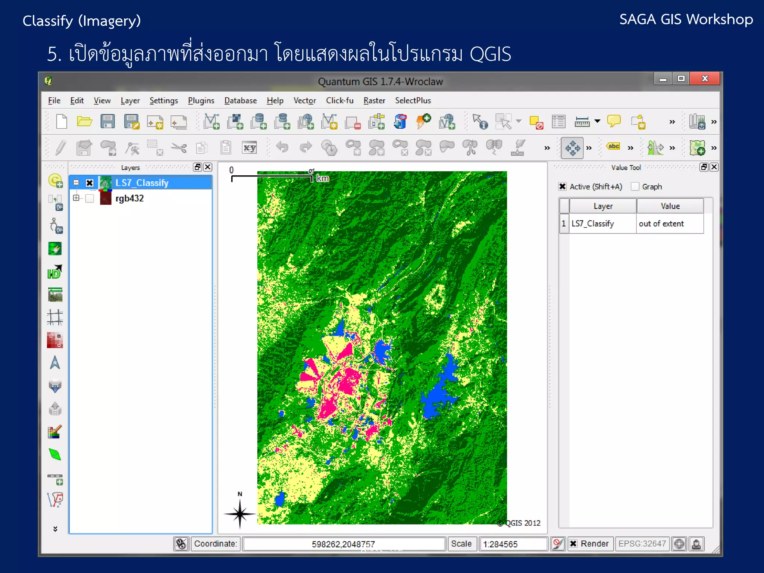Viewport: 764px width, 573px height.
Task: Click the Add PostGIS Layer icon
Action: click(259, 122)
